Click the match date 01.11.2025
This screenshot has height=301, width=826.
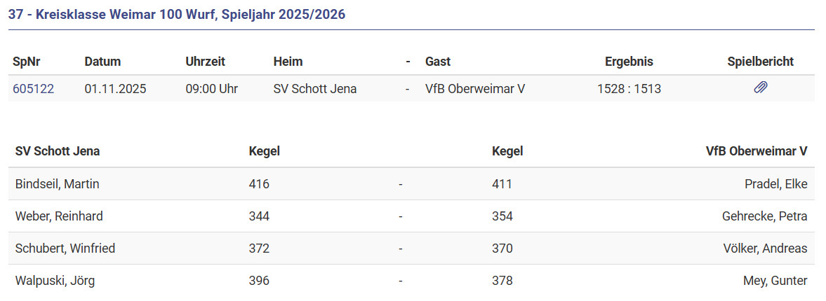(x=115, y=89)
